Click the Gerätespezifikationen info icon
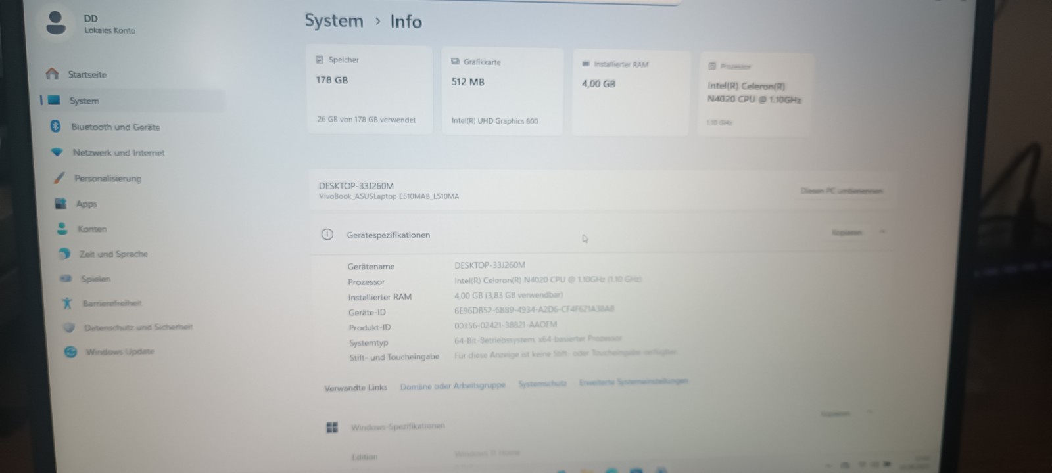 (x=327, y=235)
